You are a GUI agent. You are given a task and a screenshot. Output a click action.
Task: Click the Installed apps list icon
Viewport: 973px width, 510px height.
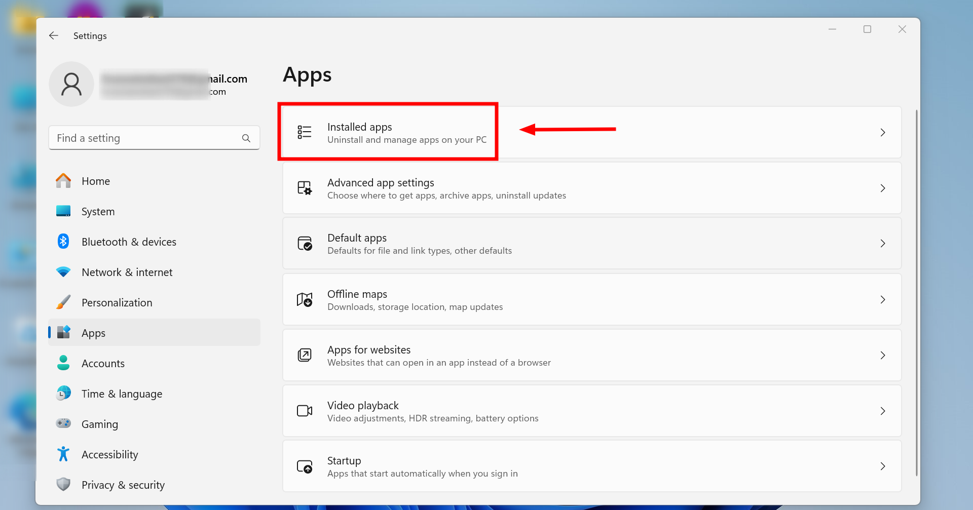pyautogui.click(x=305, y=132)
